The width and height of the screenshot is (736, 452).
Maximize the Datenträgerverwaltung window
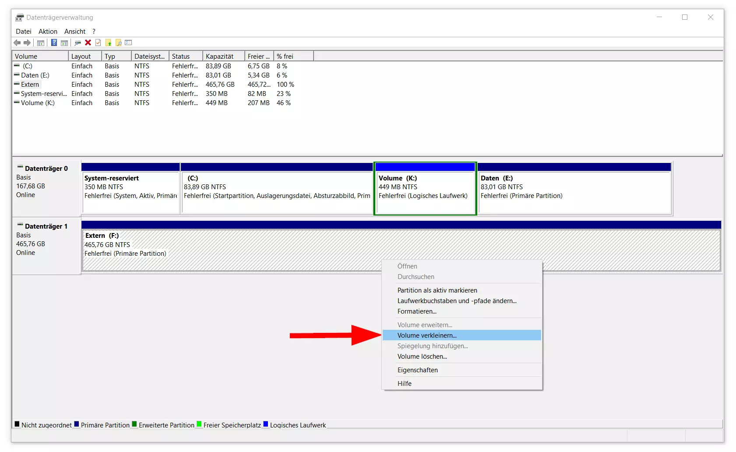[685, 17]
